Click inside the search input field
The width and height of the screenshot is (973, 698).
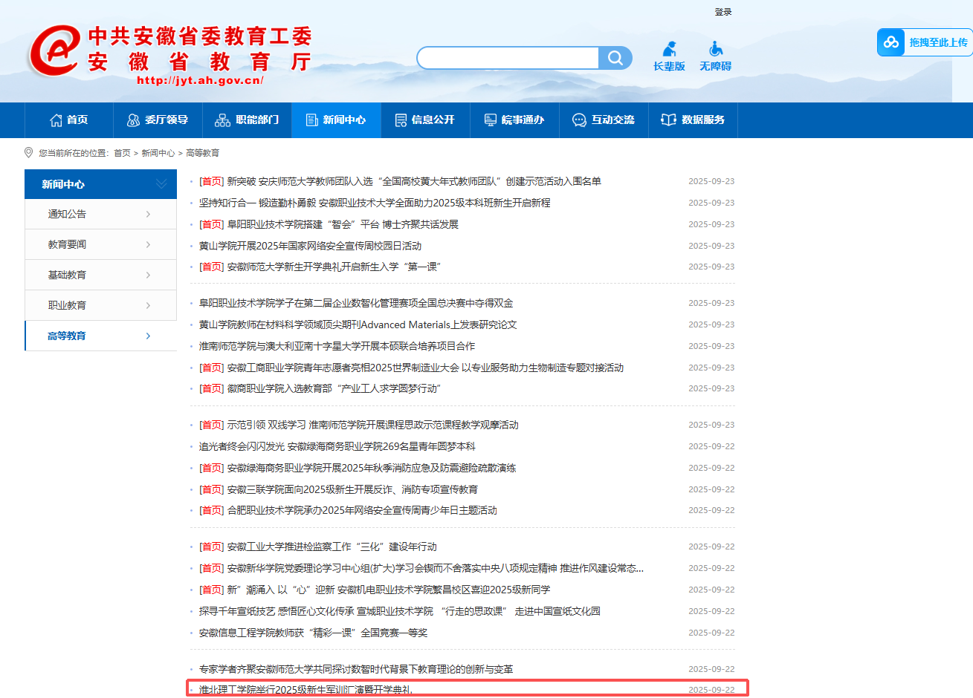point(508,58)
